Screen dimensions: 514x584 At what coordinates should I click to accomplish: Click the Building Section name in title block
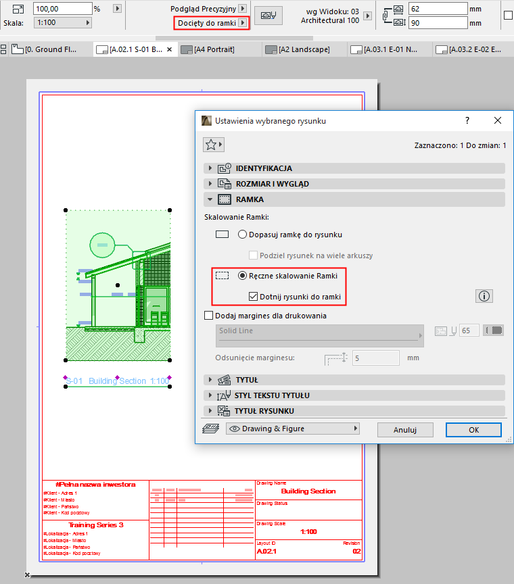[308, 491]
